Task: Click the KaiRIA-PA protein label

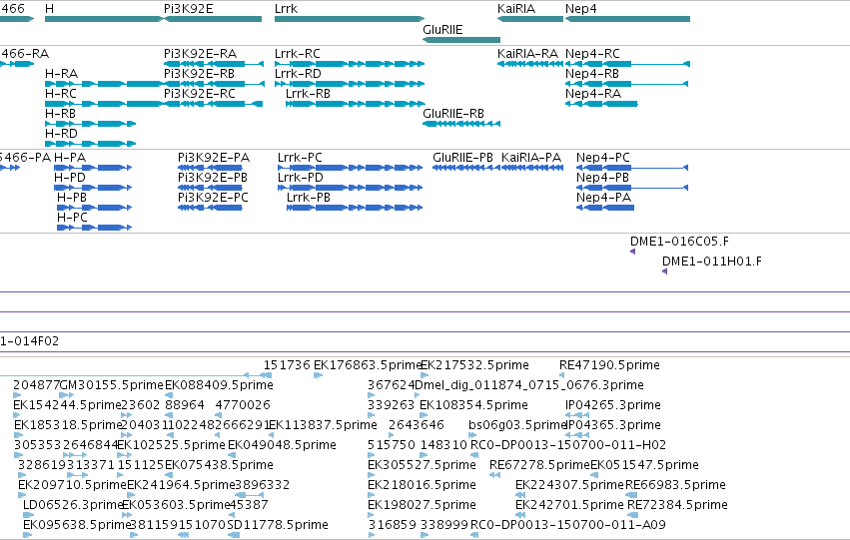Action: (x=531, y=158)
